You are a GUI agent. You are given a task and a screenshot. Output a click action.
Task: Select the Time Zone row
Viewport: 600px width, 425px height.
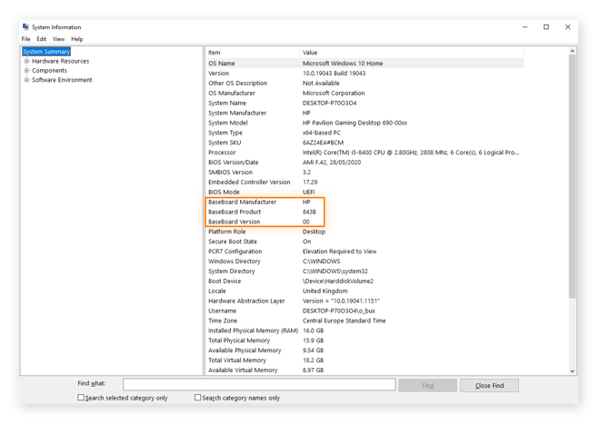pos(365,321)
